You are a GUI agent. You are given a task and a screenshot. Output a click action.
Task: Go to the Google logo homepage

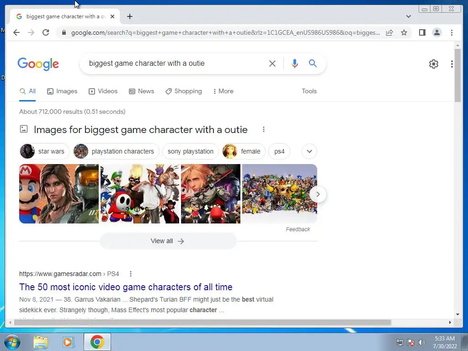pos(38,64)
